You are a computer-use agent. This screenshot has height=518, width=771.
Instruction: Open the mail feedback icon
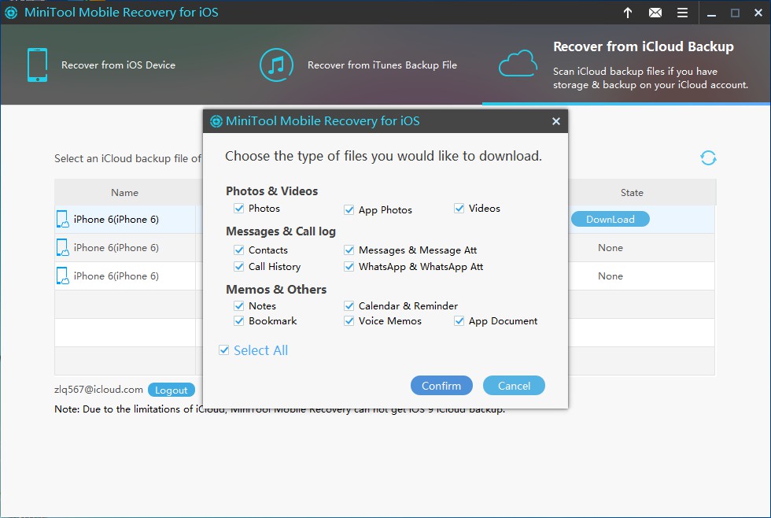tap(655, 13)
